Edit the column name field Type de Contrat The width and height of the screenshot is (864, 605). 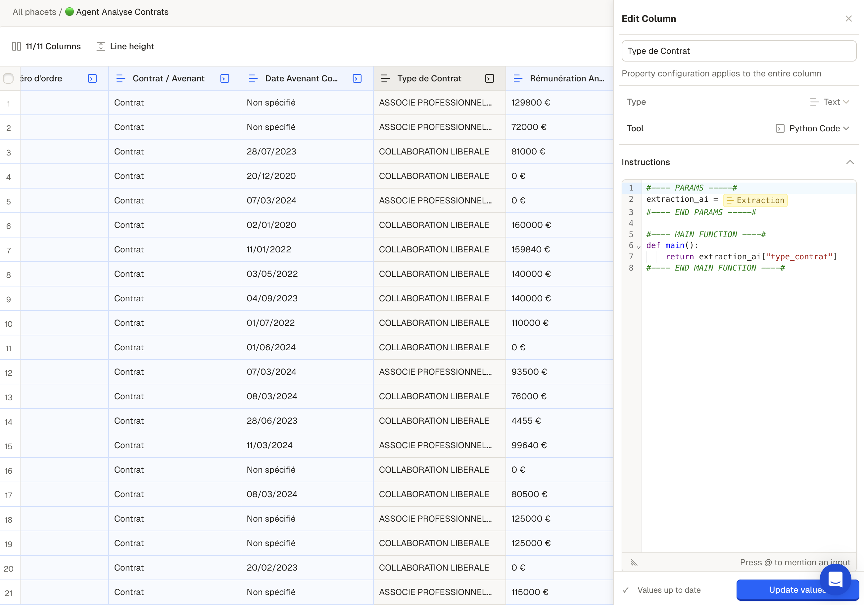(739, 51)
